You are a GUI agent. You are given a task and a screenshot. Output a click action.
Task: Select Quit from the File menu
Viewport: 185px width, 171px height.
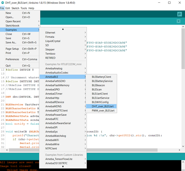[x=8, y=66]
